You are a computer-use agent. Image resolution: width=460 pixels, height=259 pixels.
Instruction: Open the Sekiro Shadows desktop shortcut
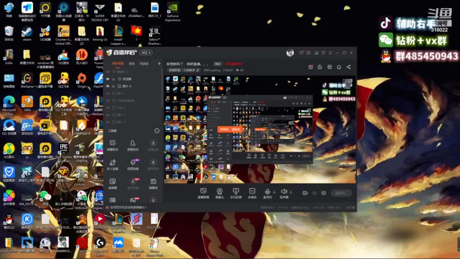(x=154, y=35)
